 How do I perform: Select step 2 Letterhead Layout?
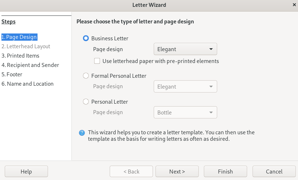[x=26, y=46]
